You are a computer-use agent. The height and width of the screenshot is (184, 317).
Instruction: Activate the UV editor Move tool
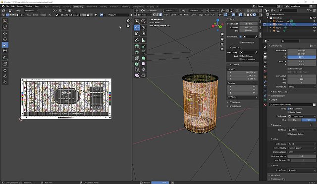[5, 34]
